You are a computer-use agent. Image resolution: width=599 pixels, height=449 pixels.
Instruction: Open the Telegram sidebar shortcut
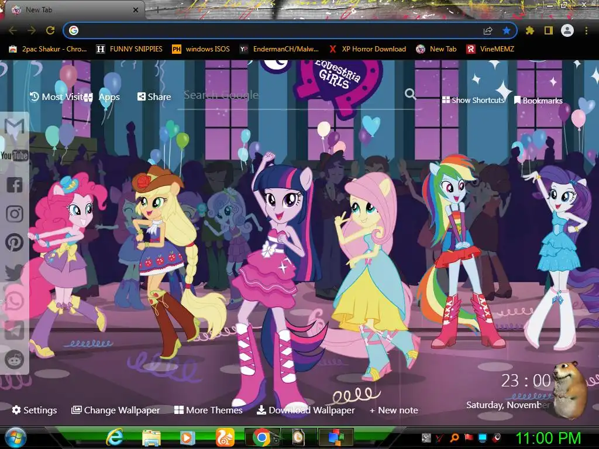click(x=15, y=330)
